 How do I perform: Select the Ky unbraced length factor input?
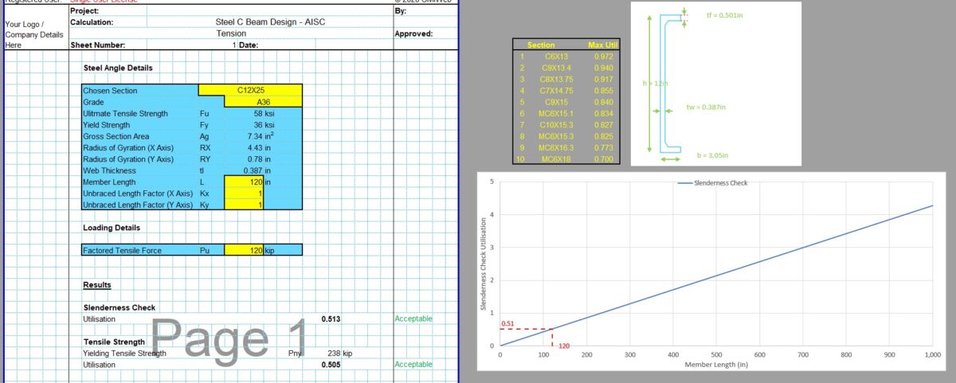click(x=245, y=205)
